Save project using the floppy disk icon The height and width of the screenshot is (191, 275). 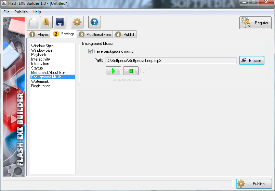point(60,22)
